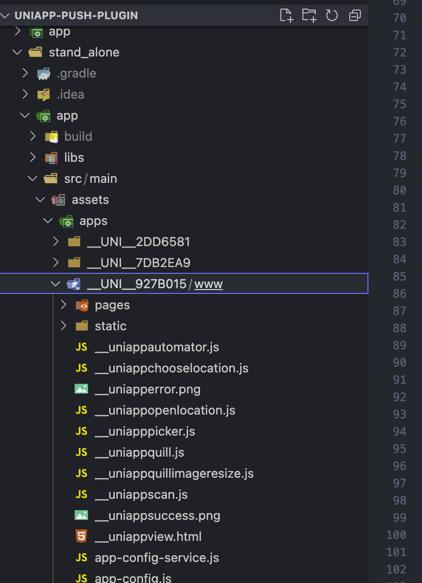Viewport: 422px width, 583px height.
Task: Click line number 85 in editor gutter
Action: coord(399,276)
